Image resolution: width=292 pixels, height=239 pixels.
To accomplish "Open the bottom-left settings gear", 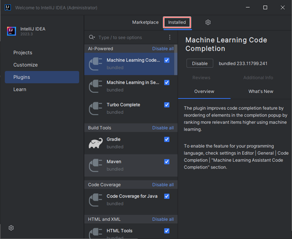I will tap(11, 228).
